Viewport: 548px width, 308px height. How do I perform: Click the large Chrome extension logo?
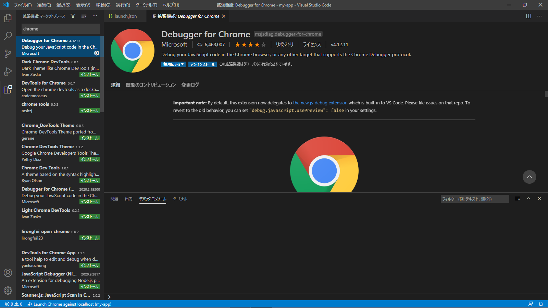pos(133,51)
